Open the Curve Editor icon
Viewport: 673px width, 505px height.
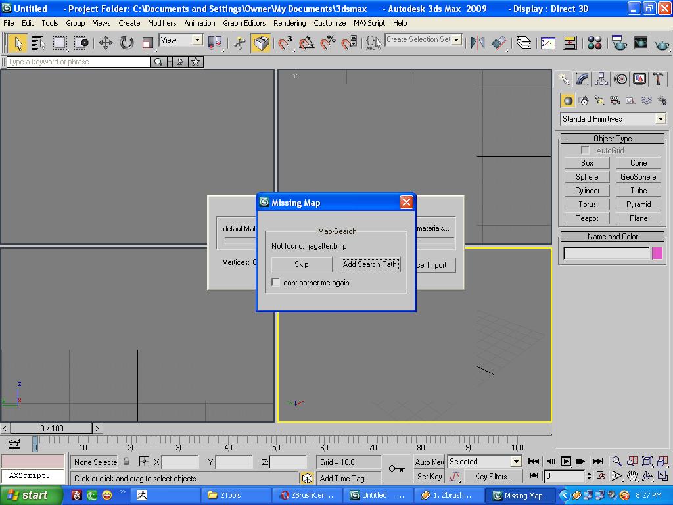pyautogui.click(x=548, y=43)
